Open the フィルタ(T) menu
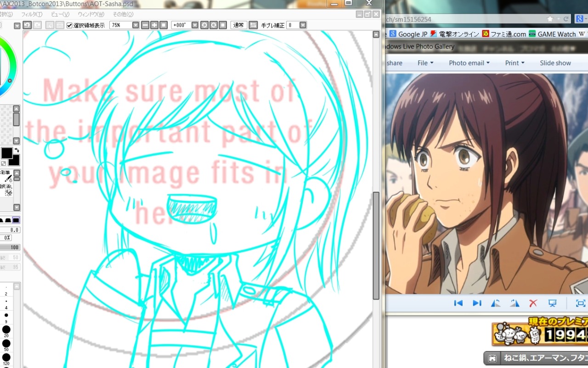Viewport: 588px width, 368px height. 32,14
